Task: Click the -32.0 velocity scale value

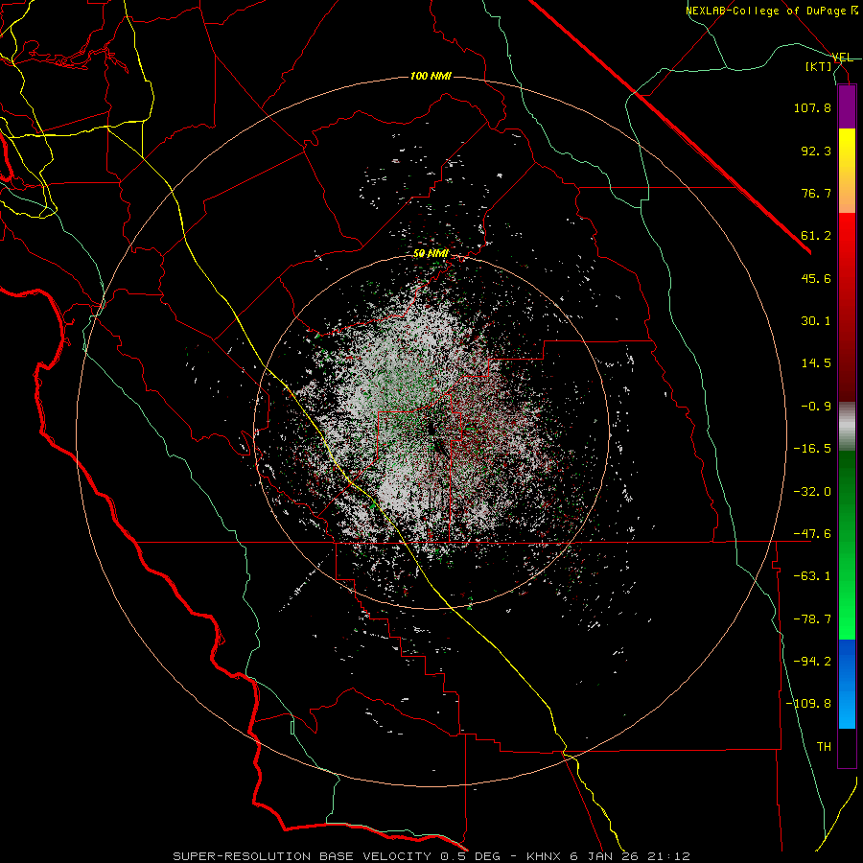Action: pyautogui.click(x=812, y=491)
